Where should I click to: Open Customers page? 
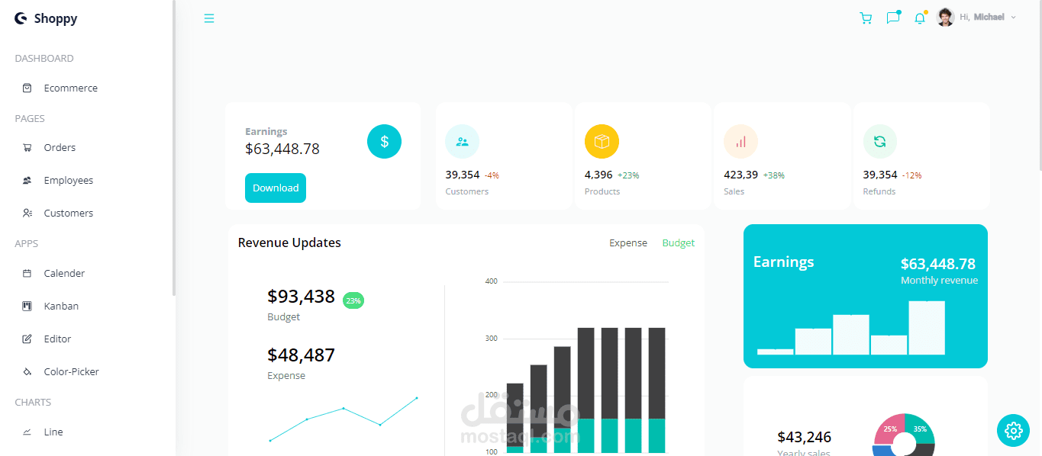coord(69,213)
